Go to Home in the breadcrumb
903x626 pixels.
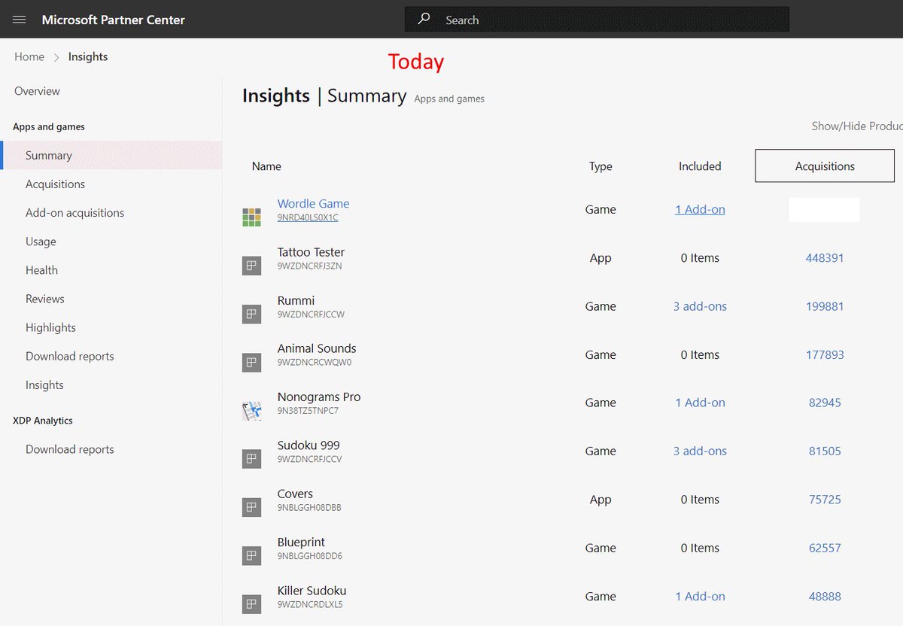coord(29,56)
